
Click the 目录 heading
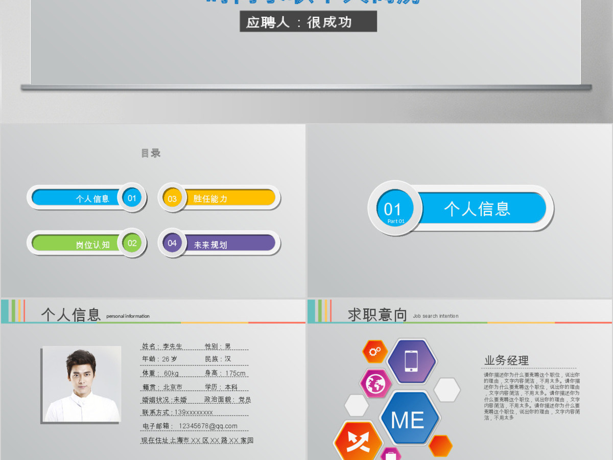[151, 153]
